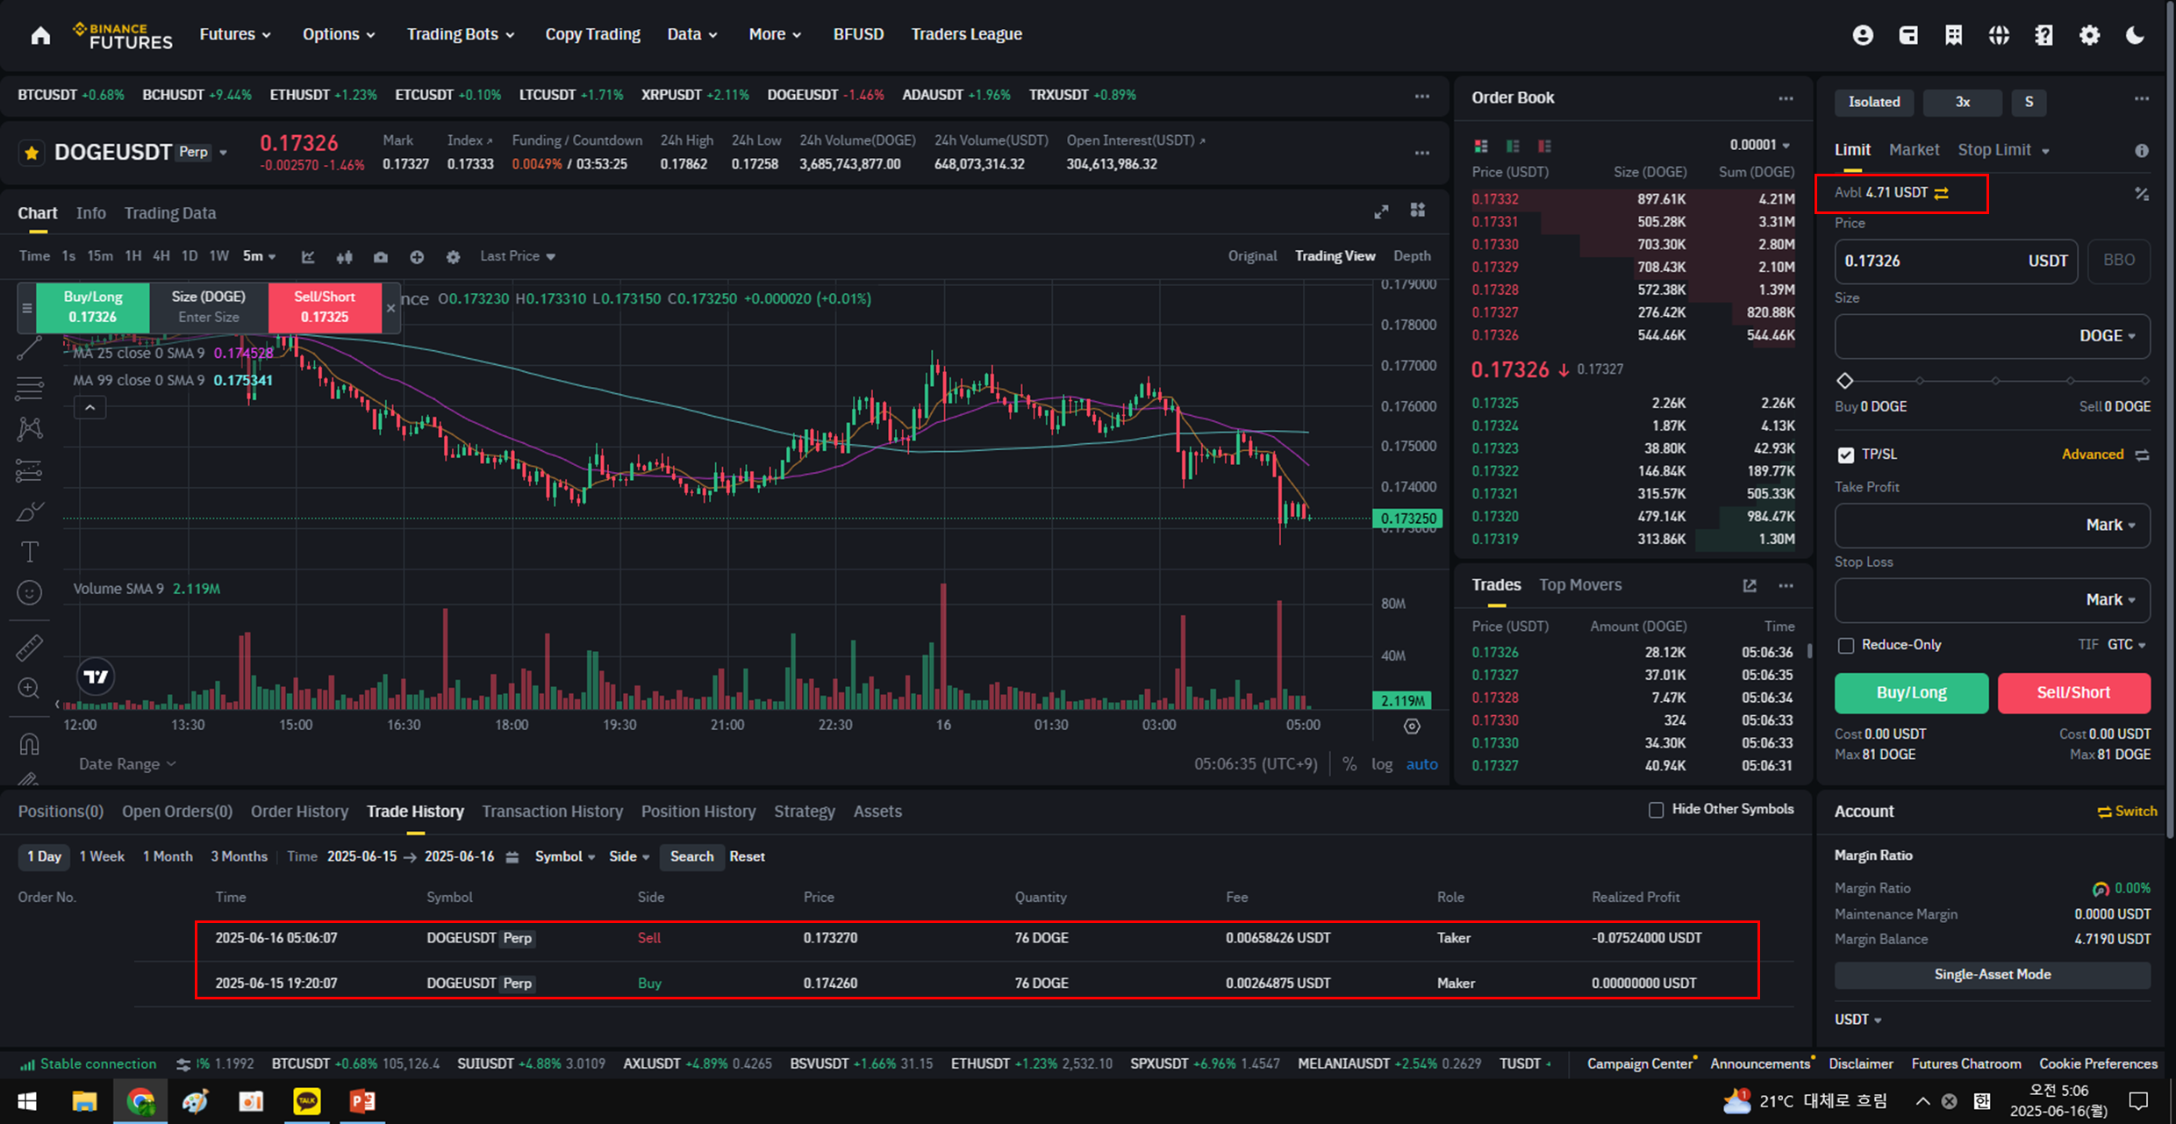Click the Price input field

[1930, 261]
